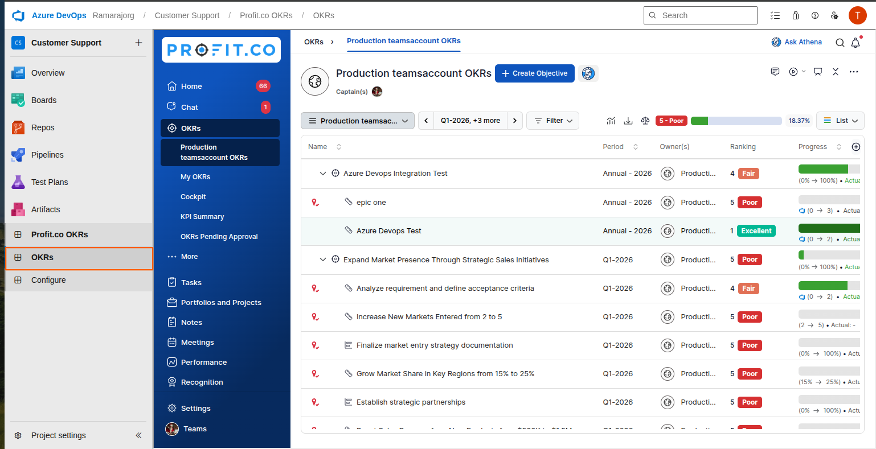Click the presentation mode icon
Viewport: 876px width, 449px height.
pyautogui.click(x=818, y=72)
